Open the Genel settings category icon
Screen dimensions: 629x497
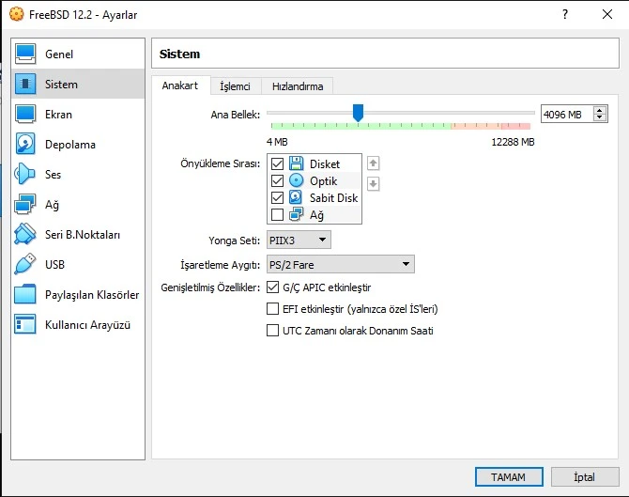25,54
